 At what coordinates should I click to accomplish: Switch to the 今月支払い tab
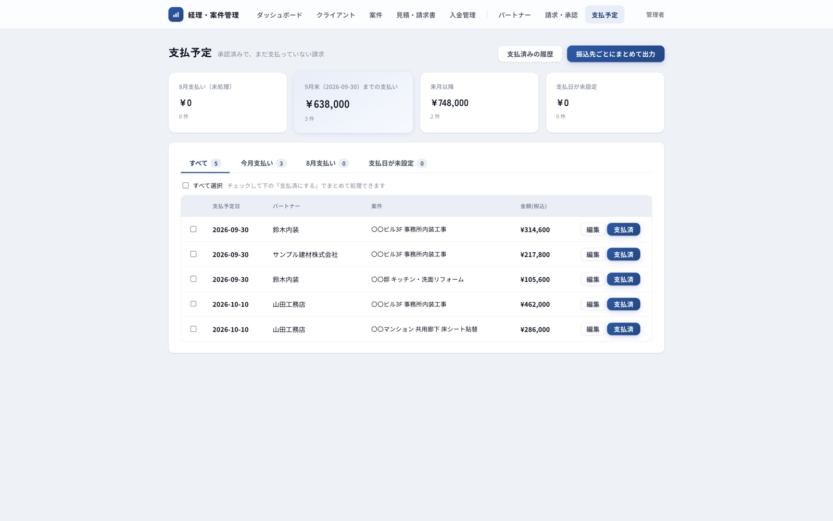pos(263,163)
